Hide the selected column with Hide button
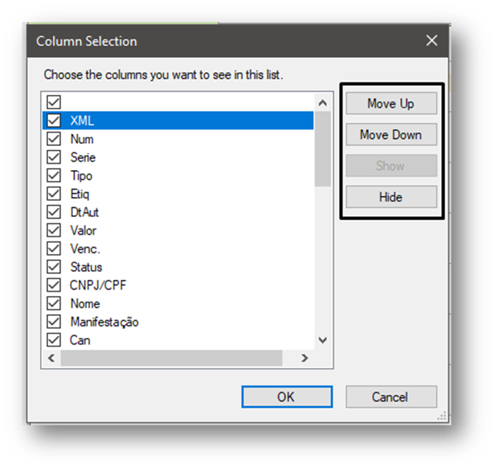The image size is (496, 470). click(x=391, y=197)
